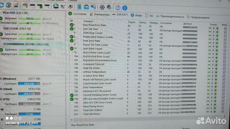Increase offset for Disk Temperature row
The height and width of the screenshot is (129, 230).
point(216,87)
